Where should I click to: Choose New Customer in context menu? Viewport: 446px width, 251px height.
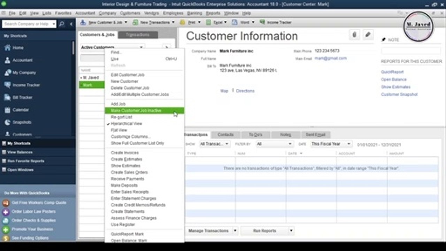pyautogui.click(x=124, y=82)
